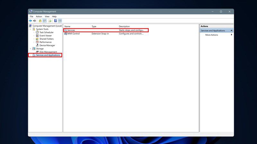
Task: Collapse the Storage tree node
Action: coord(30,49)
